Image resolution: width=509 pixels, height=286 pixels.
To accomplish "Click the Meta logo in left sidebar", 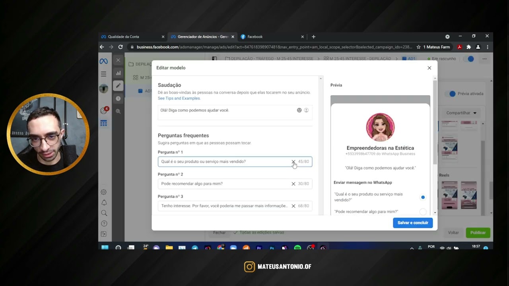I will coord(103,61).
